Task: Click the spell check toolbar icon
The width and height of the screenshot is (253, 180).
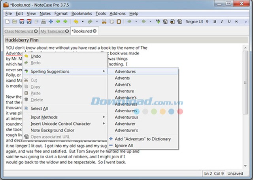Action: 158,21
